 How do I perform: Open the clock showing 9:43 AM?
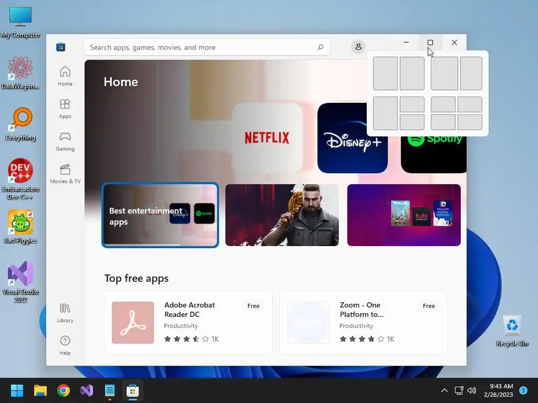point(499,390)
